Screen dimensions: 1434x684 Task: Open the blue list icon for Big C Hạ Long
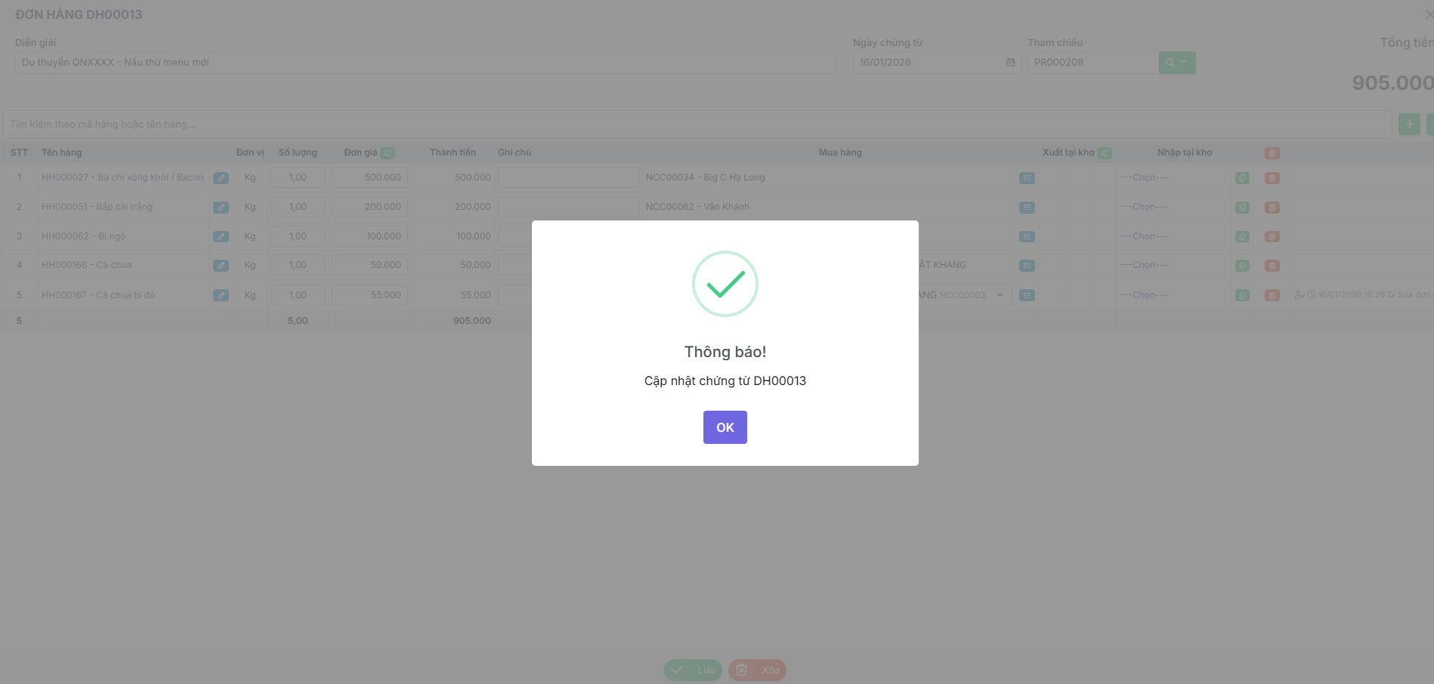tap(1027, 178)
